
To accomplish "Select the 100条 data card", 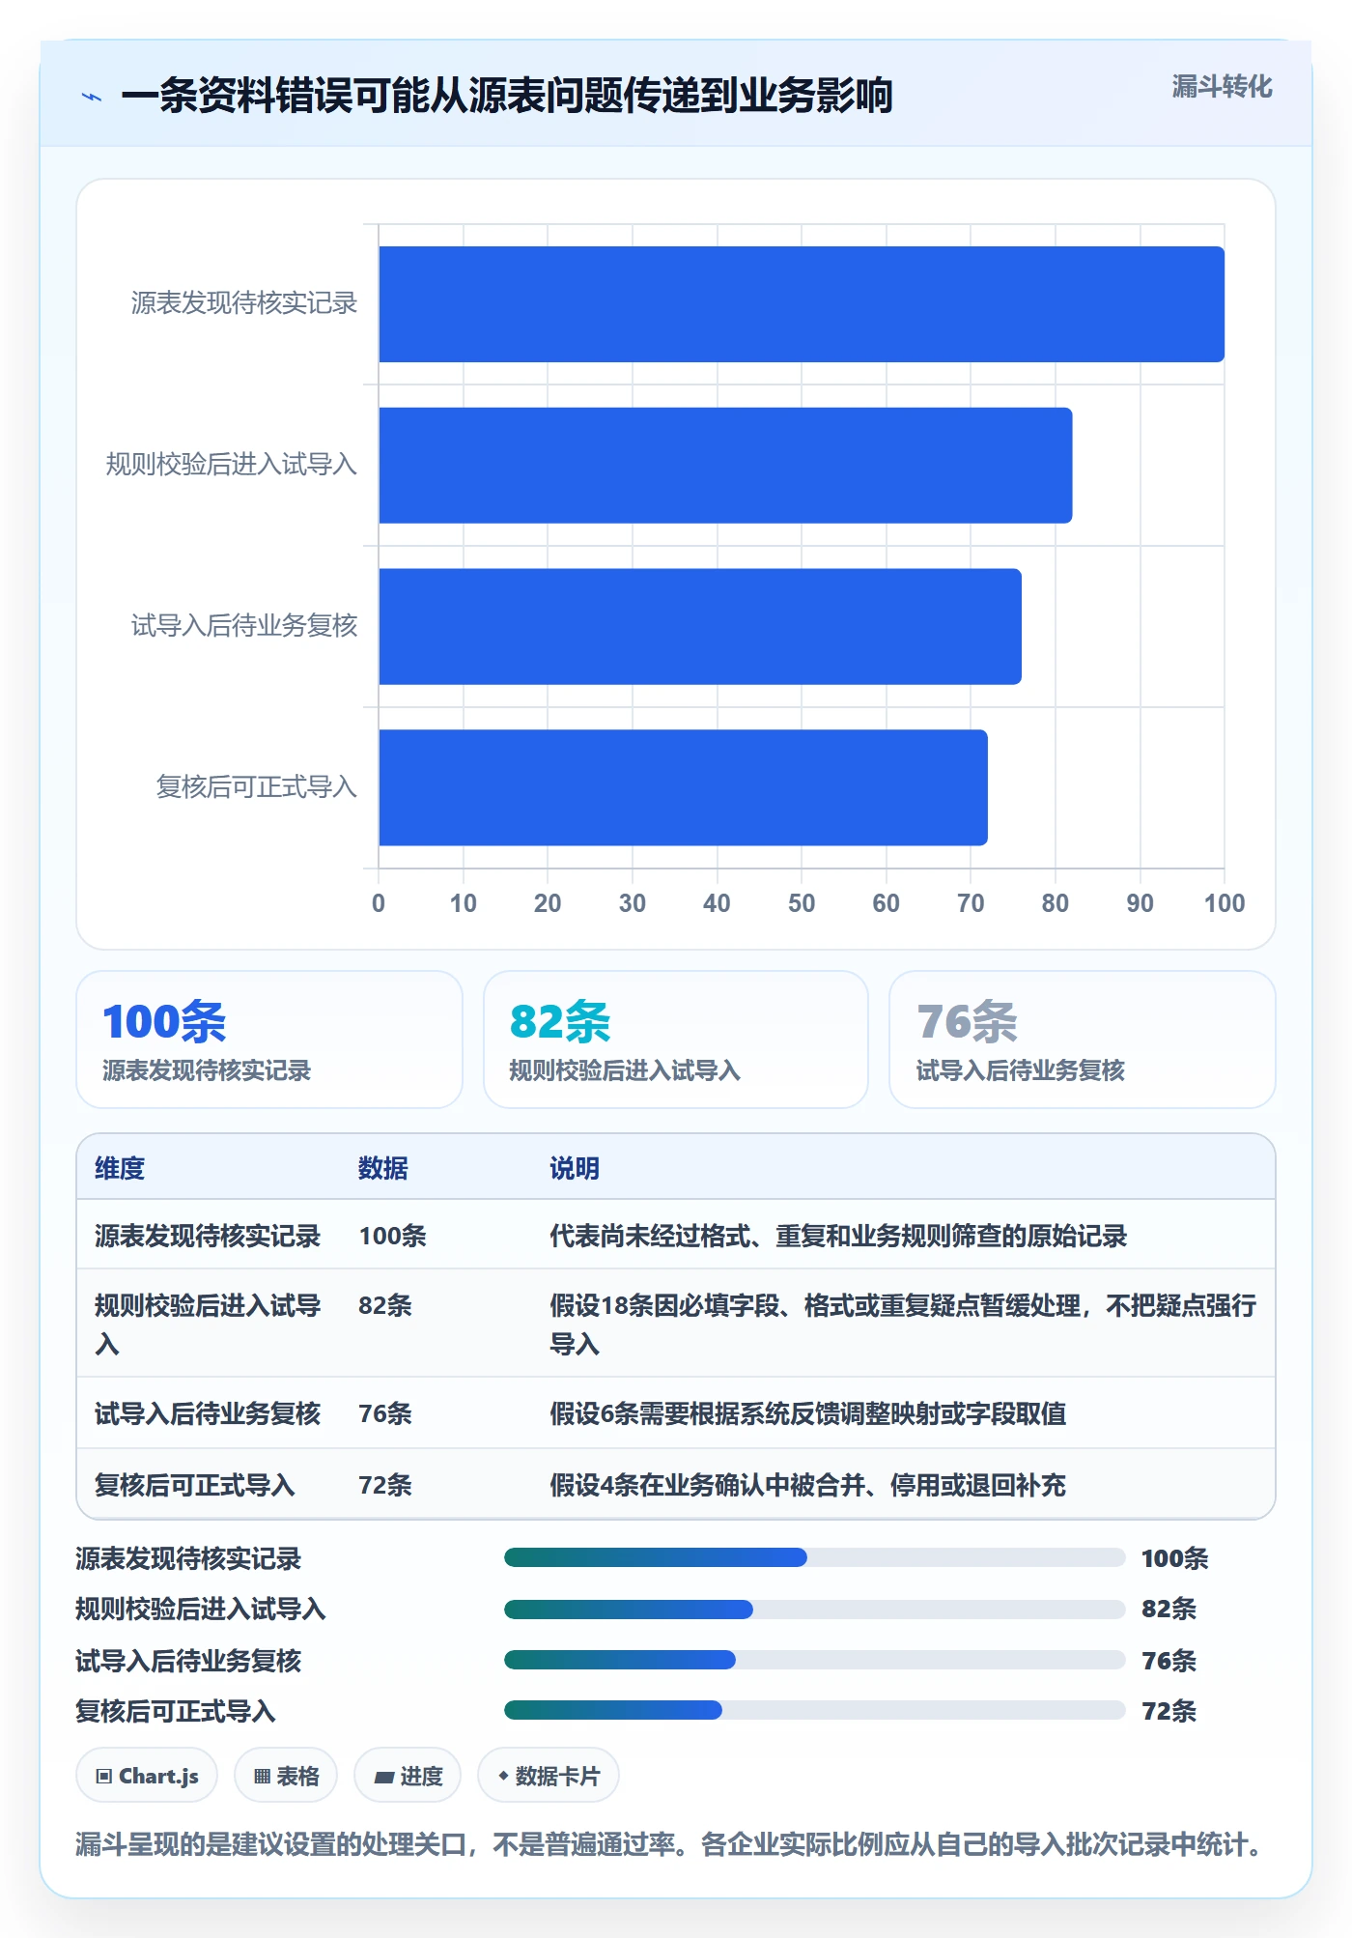I will (269, 1040).
